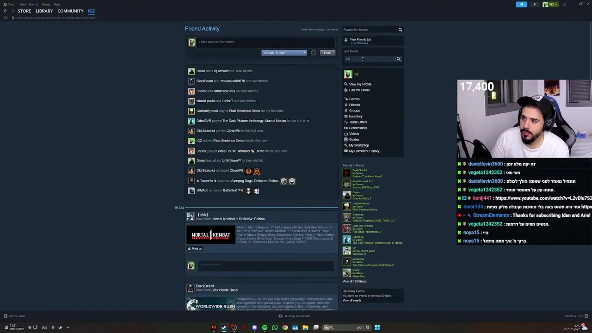592x333 pixels.
Task: Click BeastSmoke's avatar in Friends In-Game
Action: click(346, 173)
